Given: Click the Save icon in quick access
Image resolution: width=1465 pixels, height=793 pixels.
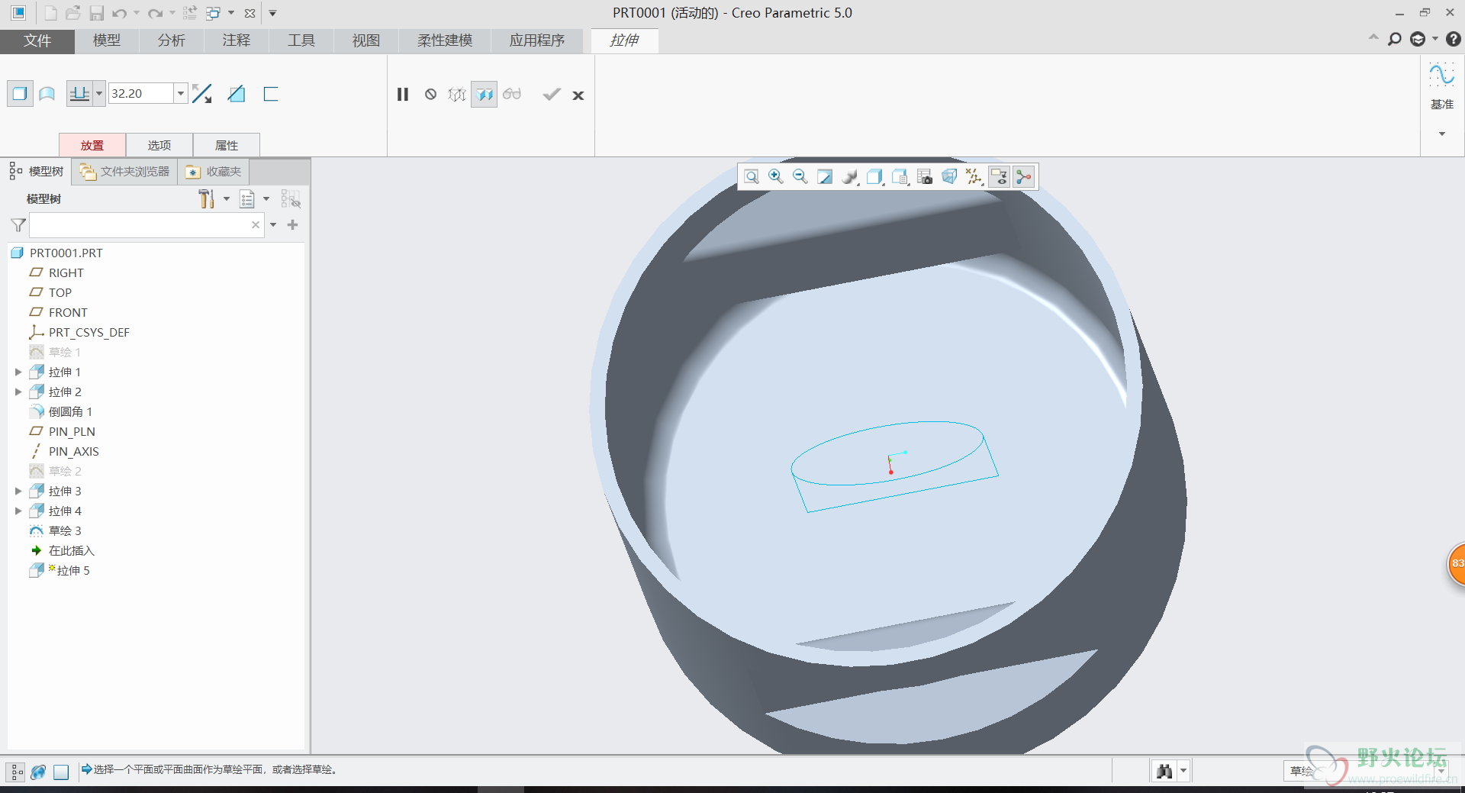Looking at the screenshot, I should (x=96, y=13).
